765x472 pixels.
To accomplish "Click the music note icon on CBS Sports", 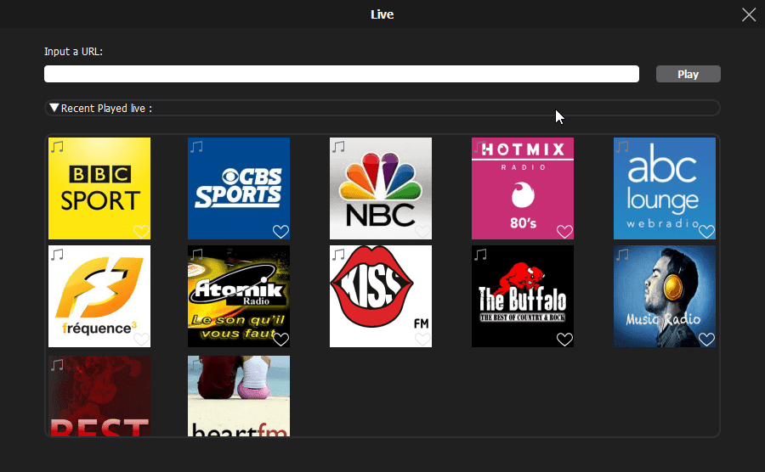I will (x=197, y=147).
